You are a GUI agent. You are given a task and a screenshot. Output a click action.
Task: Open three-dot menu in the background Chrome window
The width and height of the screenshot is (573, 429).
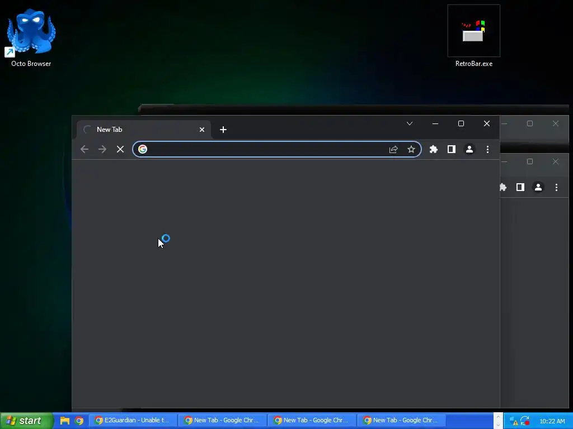coord(557,187)
